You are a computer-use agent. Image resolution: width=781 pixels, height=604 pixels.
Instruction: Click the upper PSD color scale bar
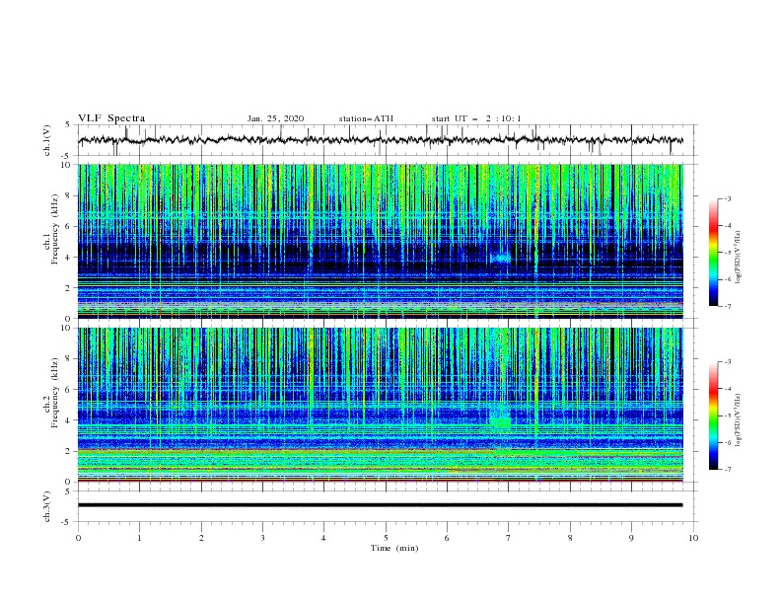(x=714, y=252)
